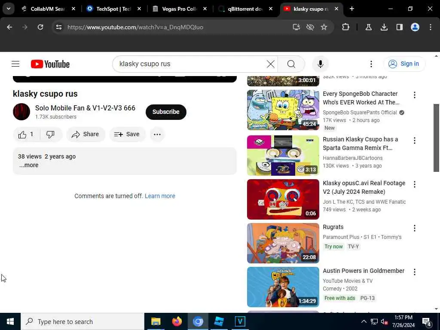Open options for Every SpongeBob Character video
Viewport: 440px width, 330px height.
coord(415,95)
